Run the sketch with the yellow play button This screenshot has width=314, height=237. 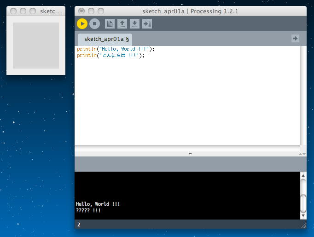click(x=82, y=23)
